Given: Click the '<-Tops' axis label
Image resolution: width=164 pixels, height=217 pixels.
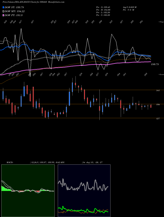Looking at the screenshot, I should coord(161,22).
